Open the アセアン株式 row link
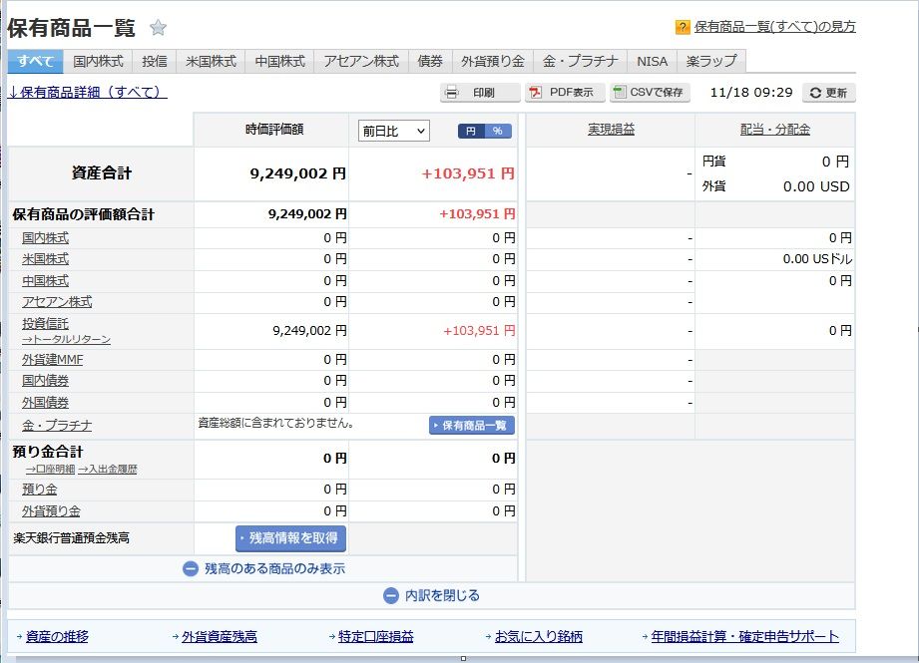This screenshot has height=663, width=919. pos(57,302)
